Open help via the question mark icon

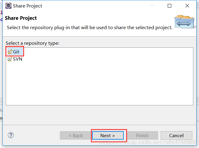(x=11, y=135)
